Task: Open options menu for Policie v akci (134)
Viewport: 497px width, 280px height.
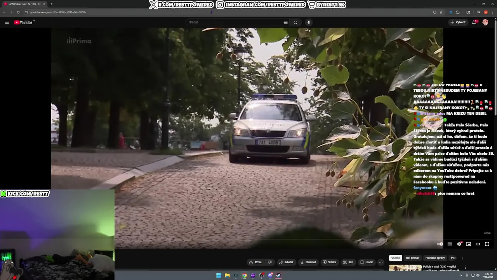Action: point(465,267)
